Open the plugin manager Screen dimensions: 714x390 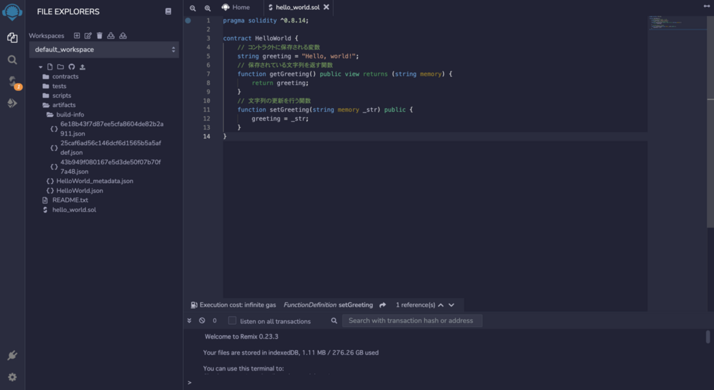pos(12,355)
